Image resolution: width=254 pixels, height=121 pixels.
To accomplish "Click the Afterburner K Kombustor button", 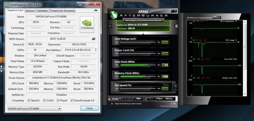I will (x=110, y=26).
